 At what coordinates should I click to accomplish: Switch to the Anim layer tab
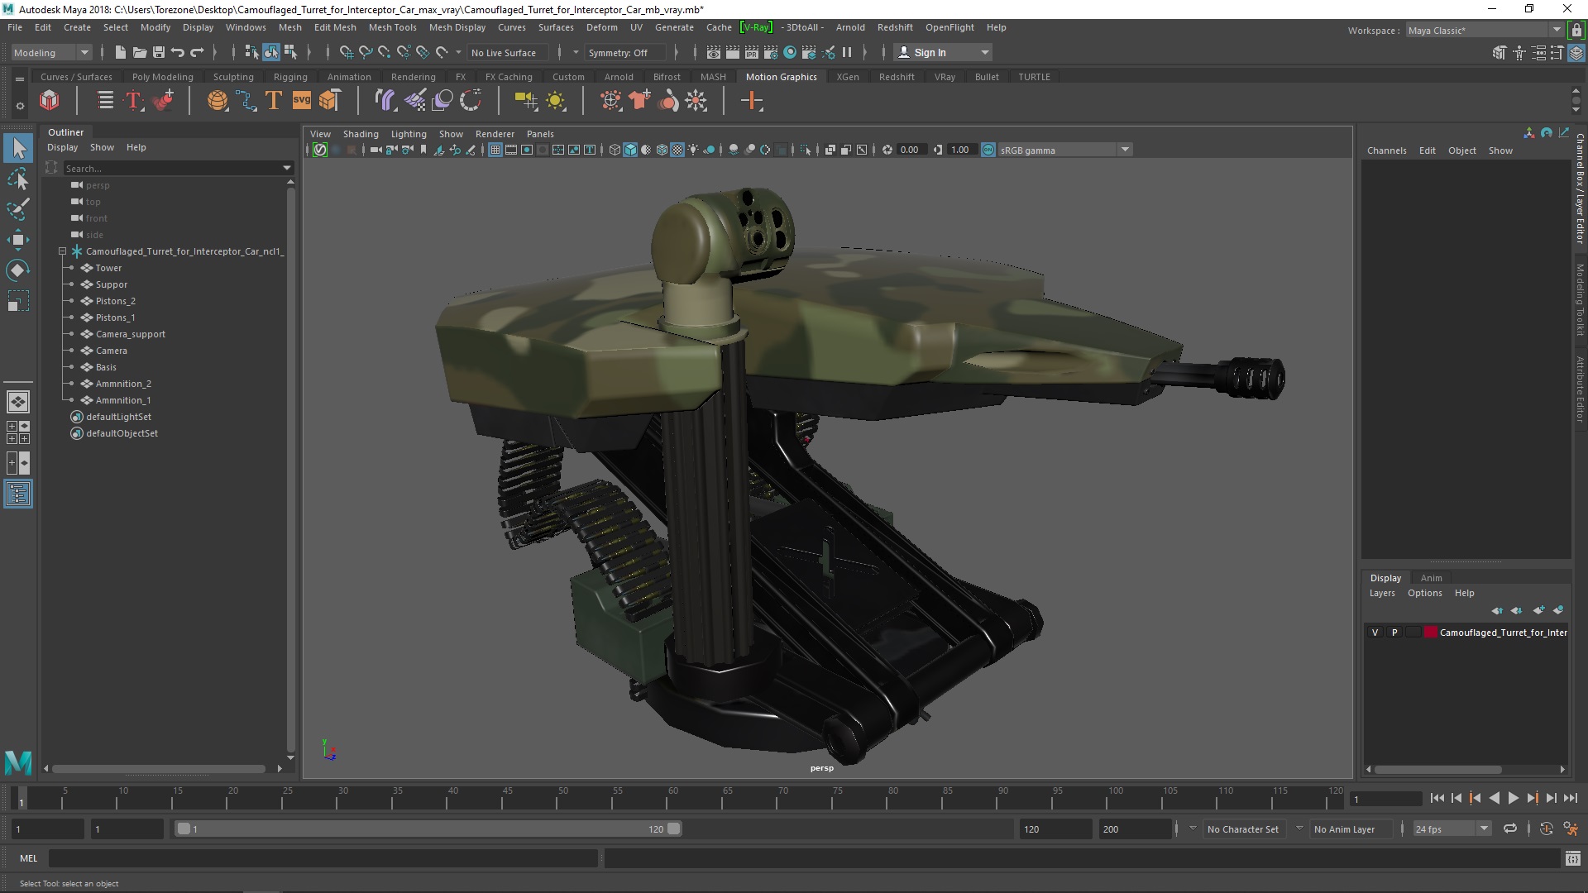1431,578
